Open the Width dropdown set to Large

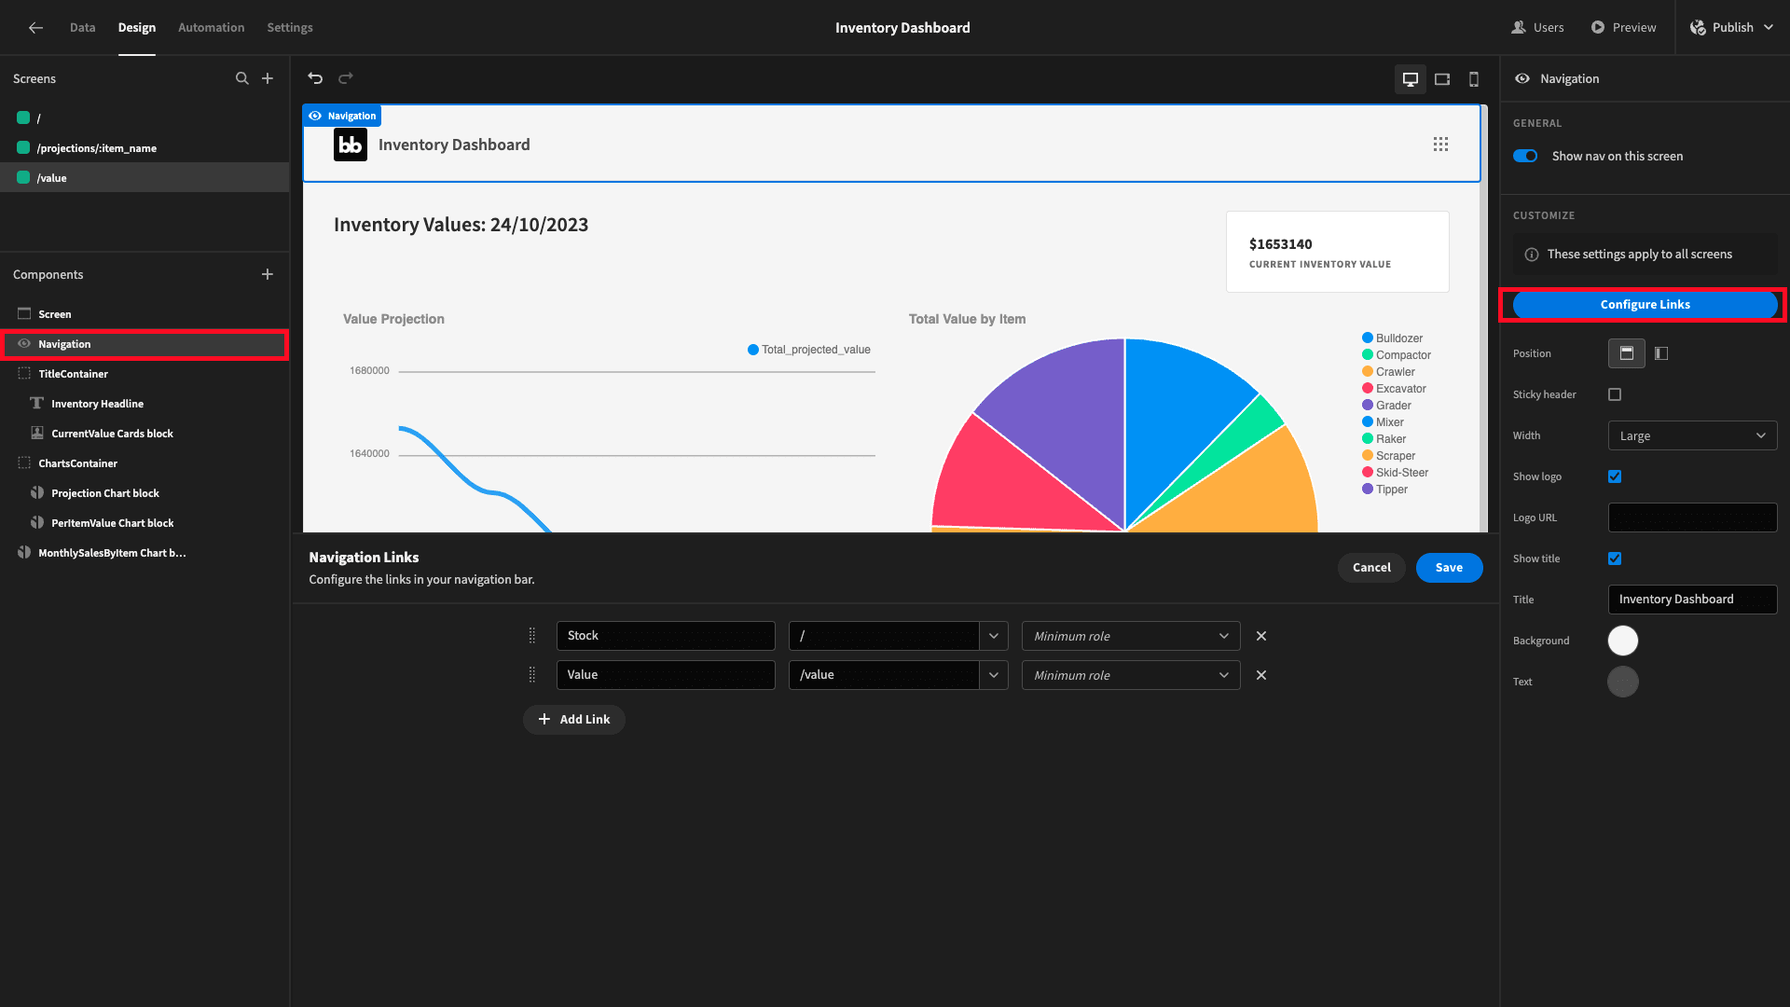(x=1692, y=435)
